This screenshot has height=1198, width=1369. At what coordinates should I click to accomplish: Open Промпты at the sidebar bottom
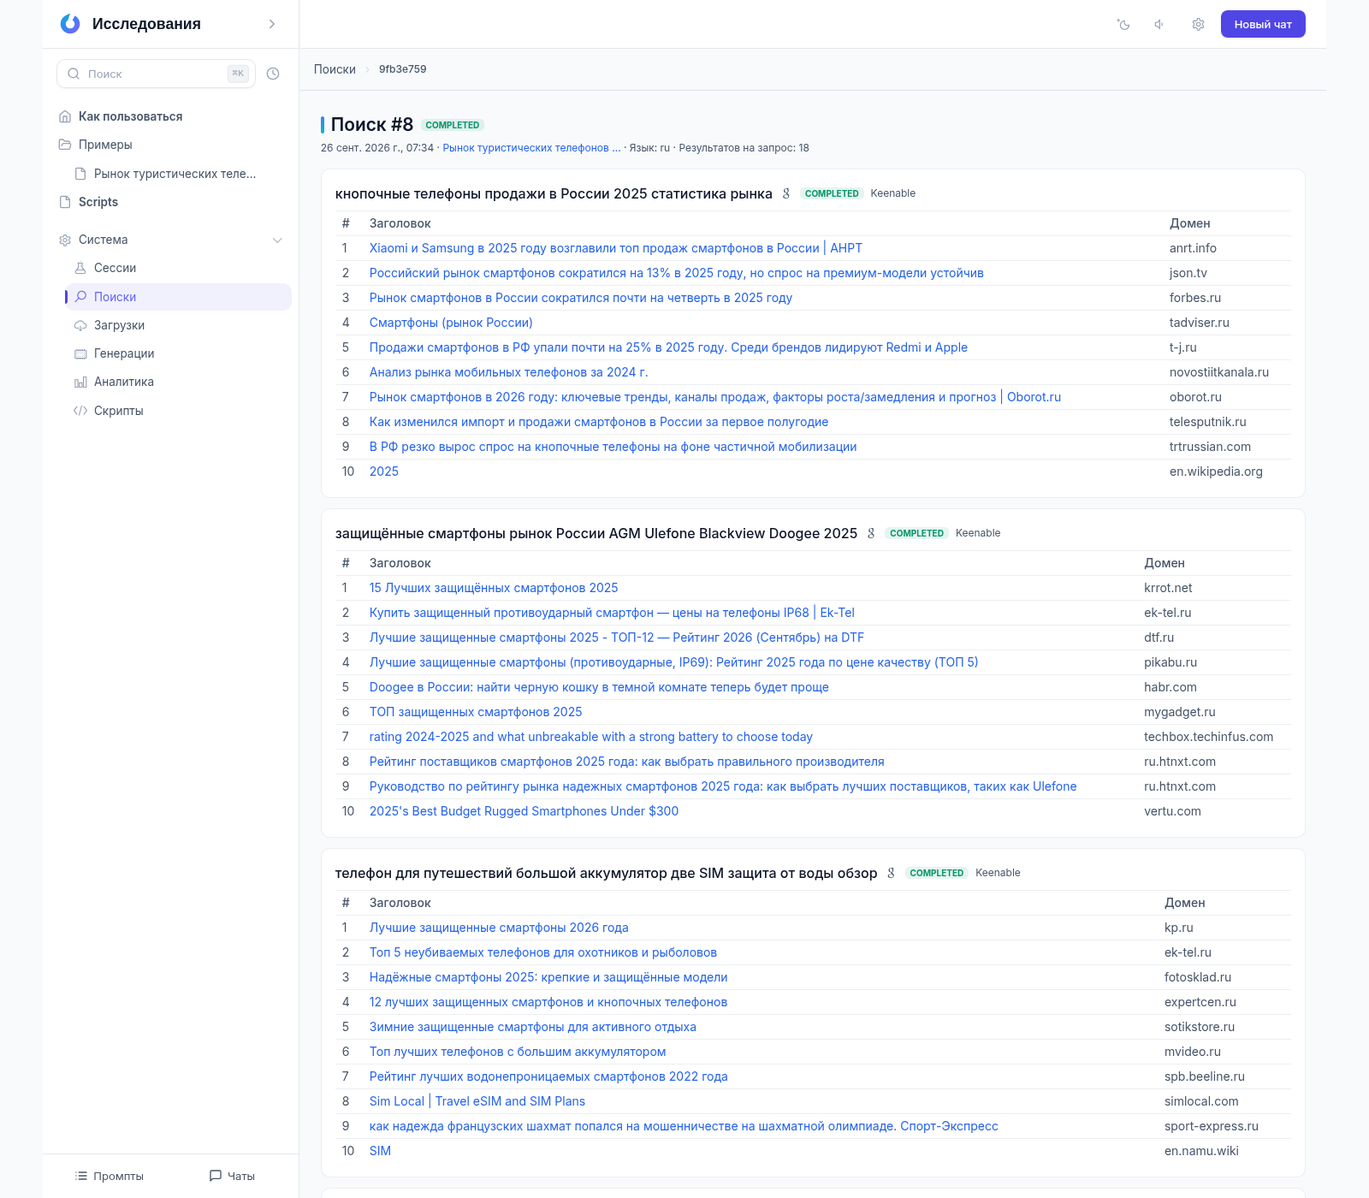tap(109, 1176)
